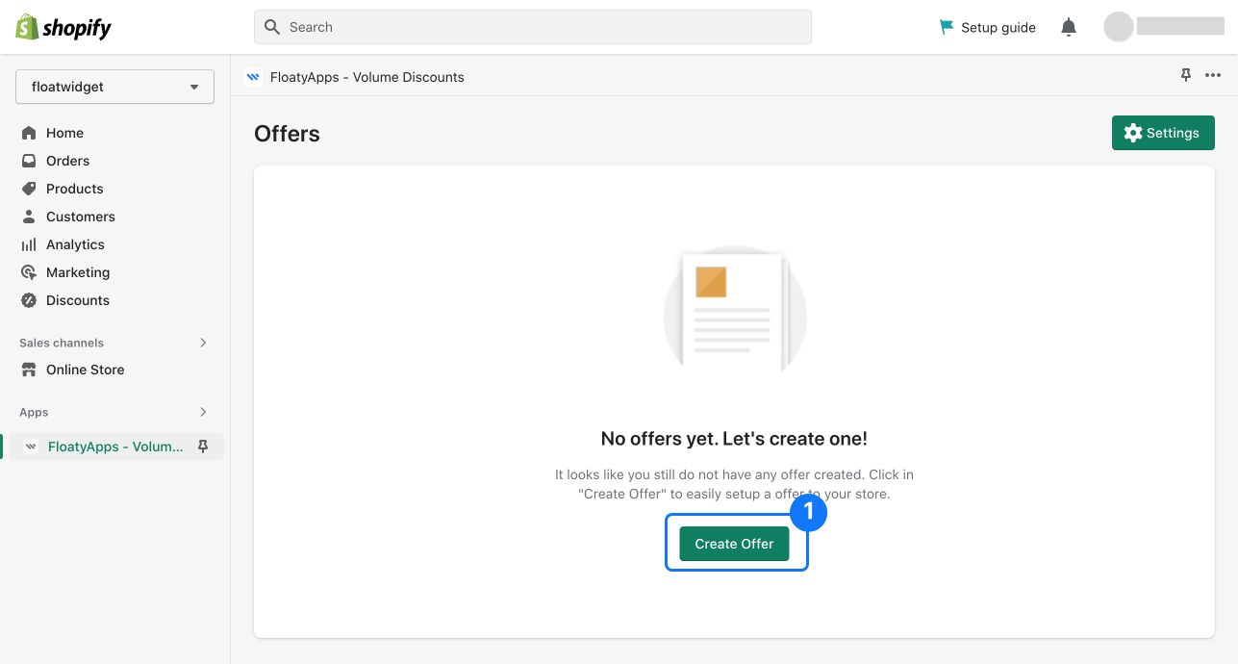Expand the Sales channels section
Screen dimensions: 1238x664
tap(203, 343)
